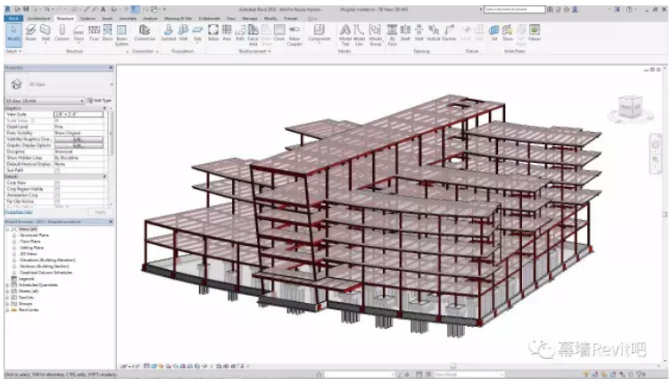Image resolution: width=672 pixels, height=384 pixels.
Task: Select the structural Beam tool
Action: coord(30,33)
